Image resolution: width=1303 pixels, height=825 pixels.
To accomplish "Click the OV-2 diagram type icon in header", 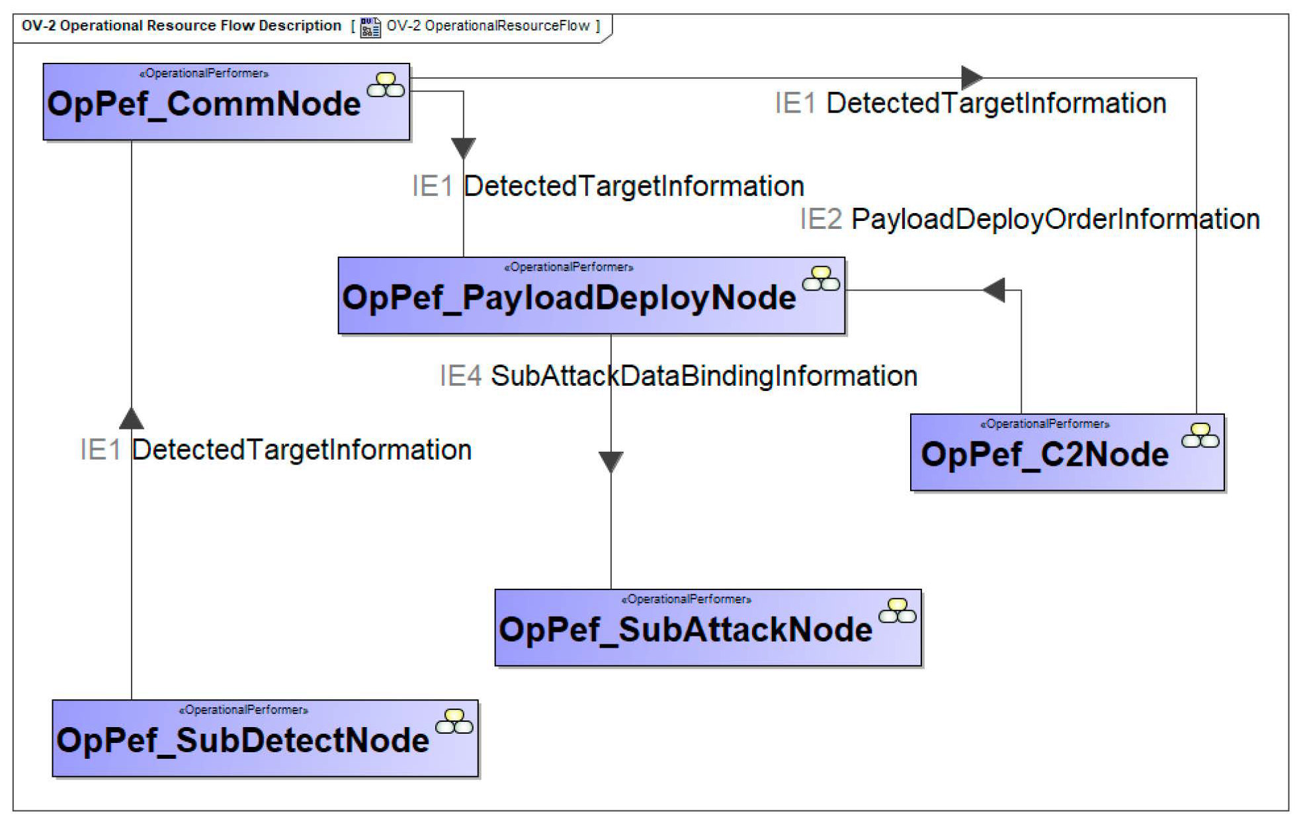I will (x=370, y=28).
